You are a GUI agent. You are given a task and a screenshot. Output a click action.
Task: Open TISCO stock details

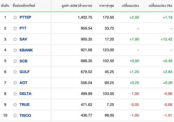(x=25, y=115)
